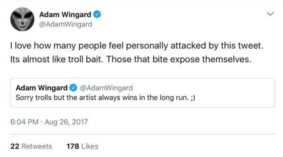Click the @AdamWingard handle inside the quoted tweet
Screen dimensions: 283x157
pos(106,88)
